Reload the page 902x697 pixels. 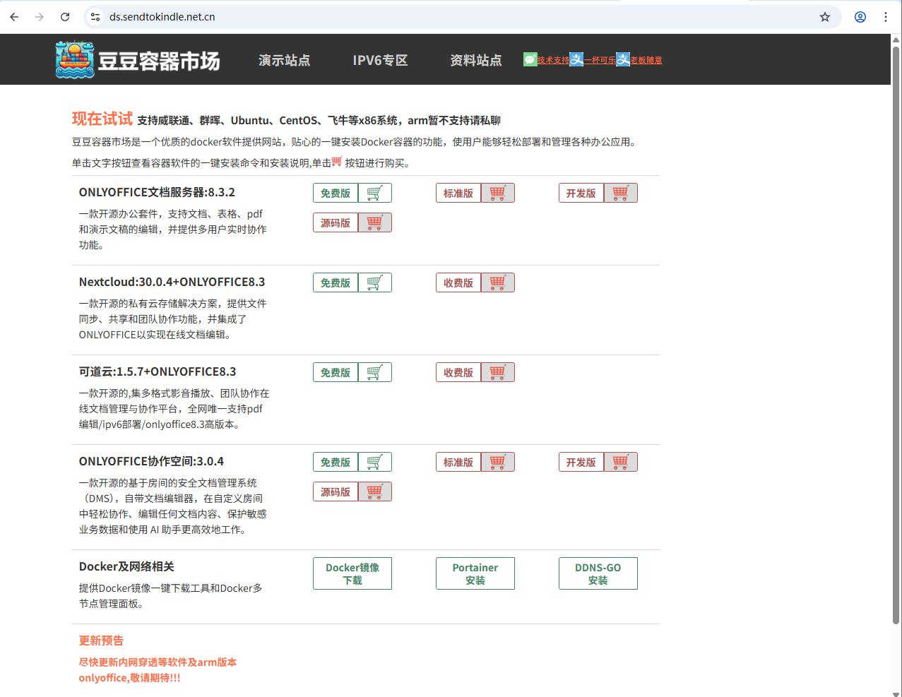click(x=65, y=17)
